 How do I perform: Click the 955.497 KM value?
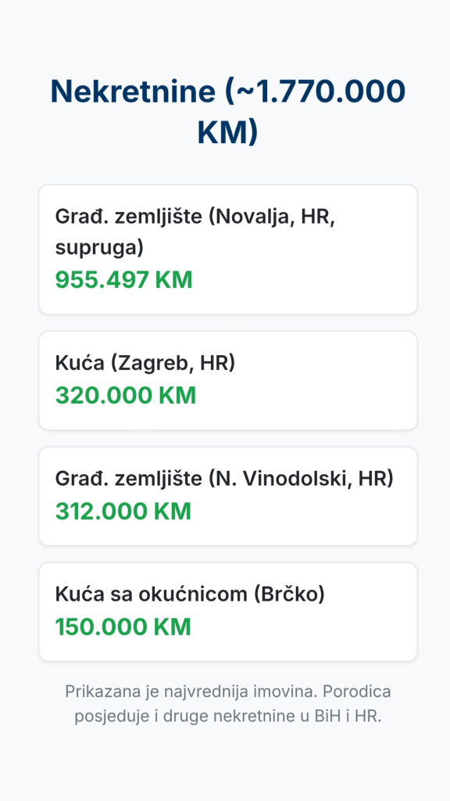coord(123,280)
